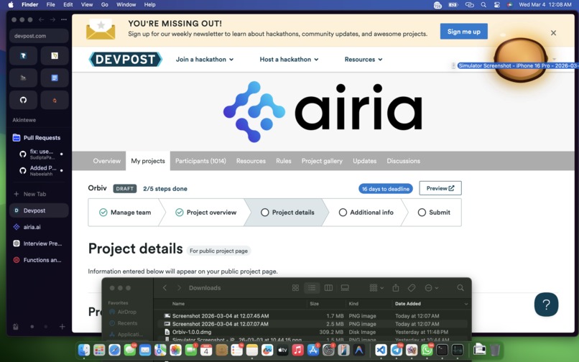The height and width of the screenshot is (362, 579).
Task: Switch to the Devpost sidebar tab
Action: (39, 210)
